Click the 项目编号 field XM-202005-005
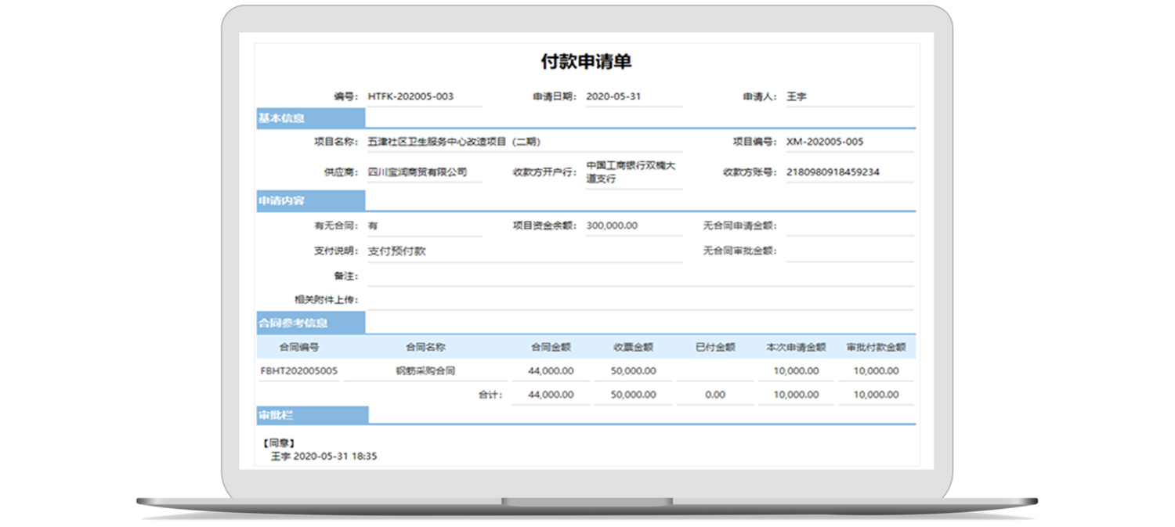 [849, 143]
